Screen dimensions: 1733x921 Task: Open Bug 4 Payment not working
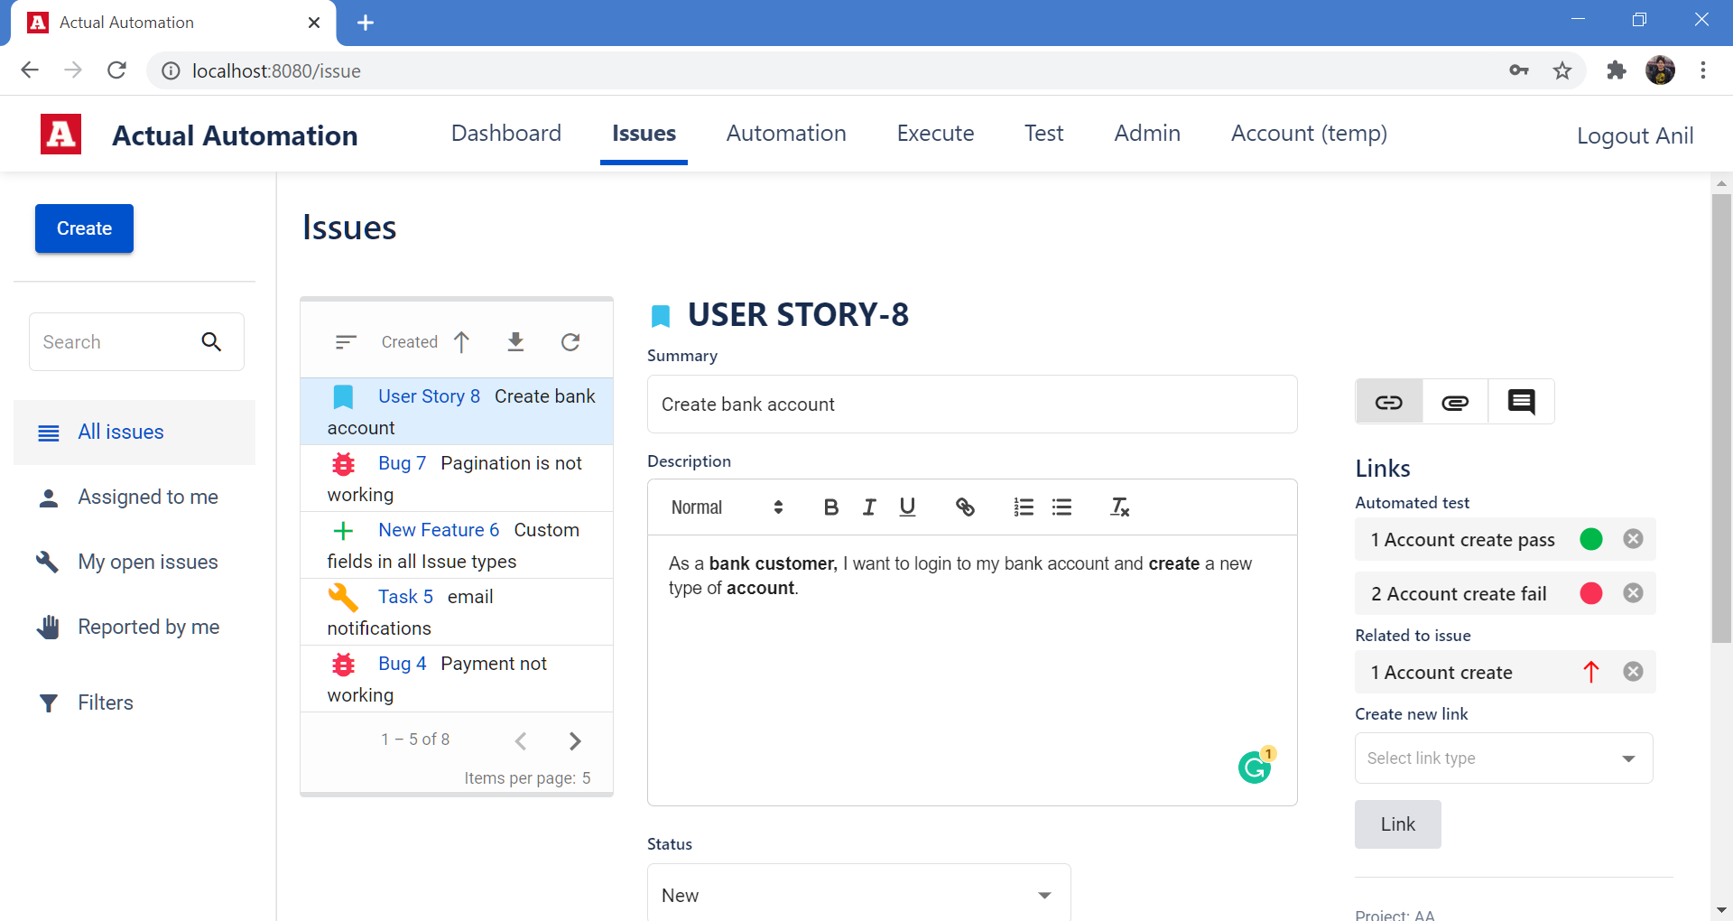[457, 679]
